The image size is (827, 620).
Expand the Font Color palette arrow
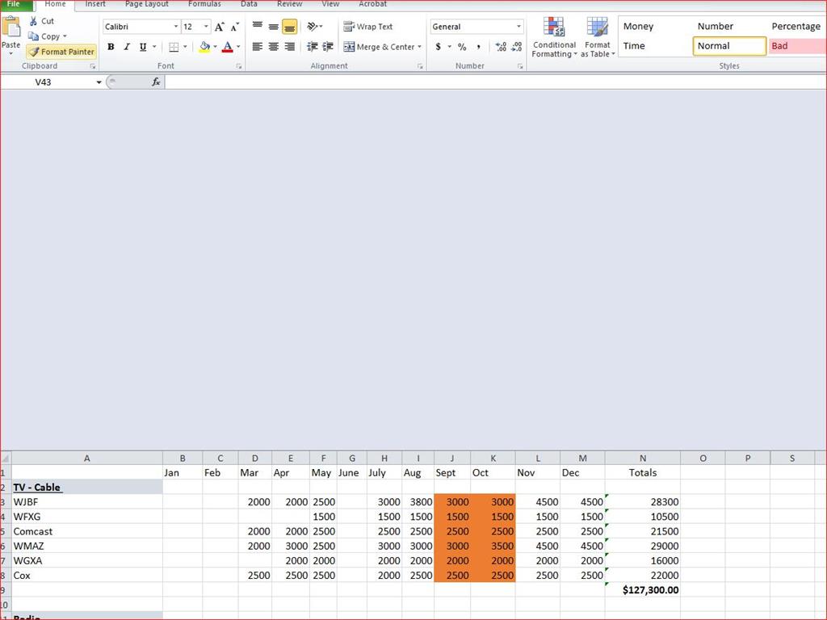[238, 47]
